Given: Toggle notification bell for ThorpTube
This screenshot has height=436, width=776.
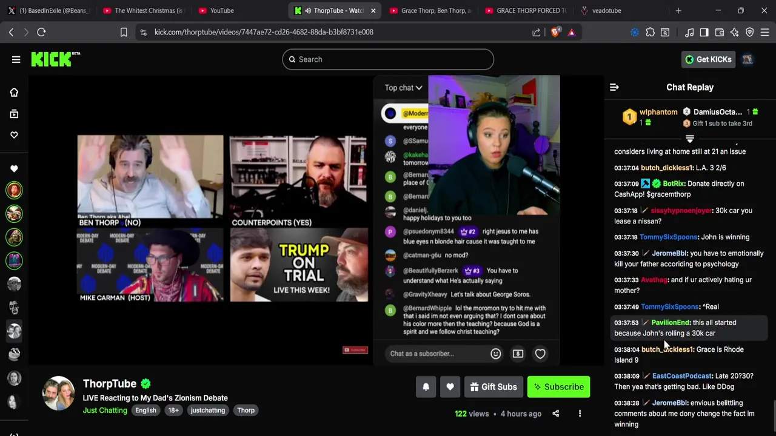Looking at the screenshot, I should [x=426, y=387].
